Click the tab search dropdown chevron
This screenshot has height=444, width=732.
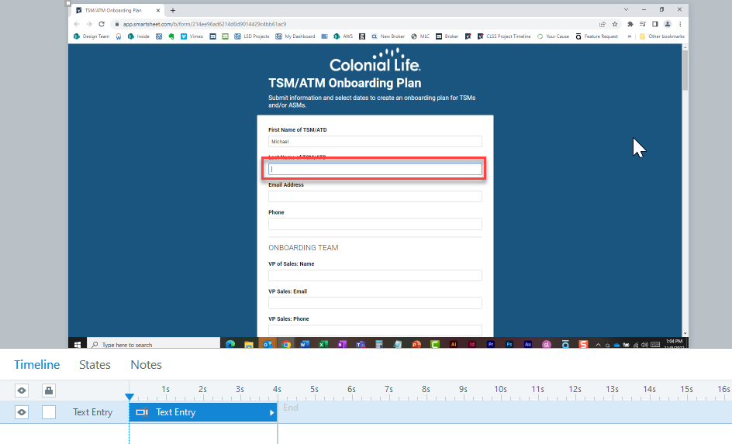pos(626,10)
